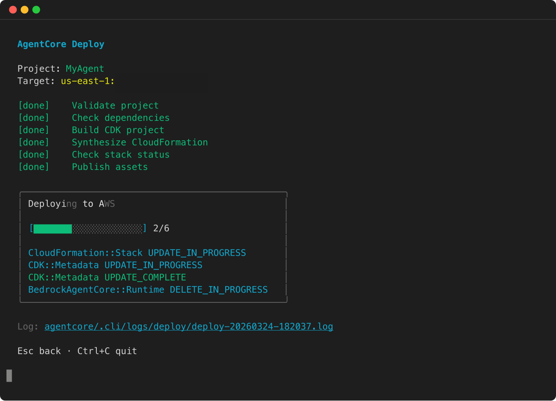
Task: Open the deploy-20260324-182037.log link
Action: point(189,326)
